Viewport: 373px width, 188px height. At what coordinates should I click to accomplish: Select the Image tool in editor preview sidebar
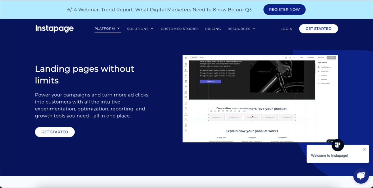click(186, 92)
